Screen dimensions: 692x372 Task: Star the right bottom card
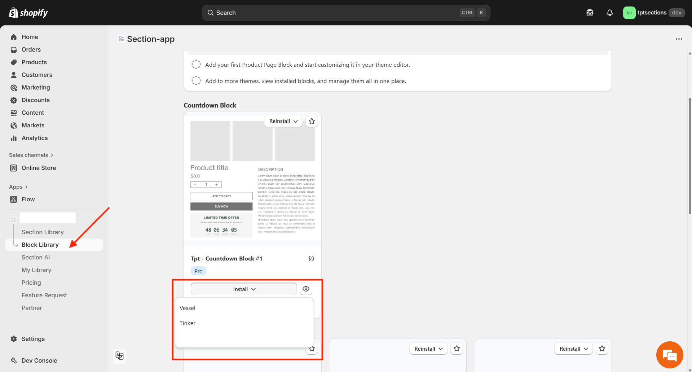click(x=602, y=349)
